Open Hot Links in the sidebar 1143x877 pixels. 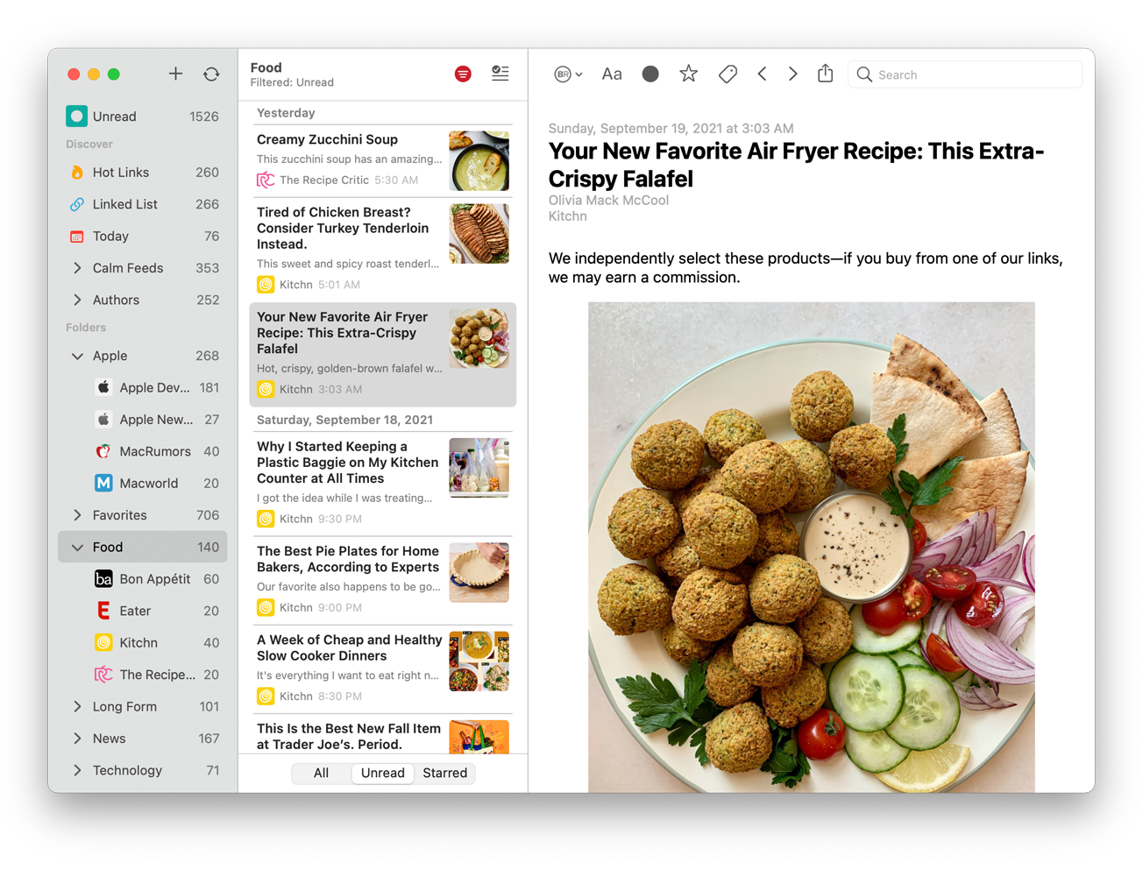[x=143, y=173]
